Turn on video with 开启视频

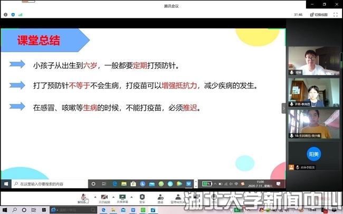tap(104, 197)
